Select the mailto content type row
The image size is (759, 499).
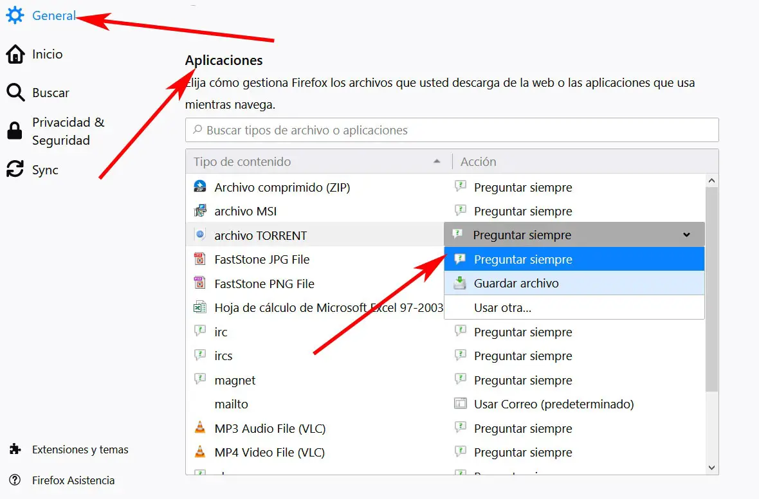(x=315, y=404)
